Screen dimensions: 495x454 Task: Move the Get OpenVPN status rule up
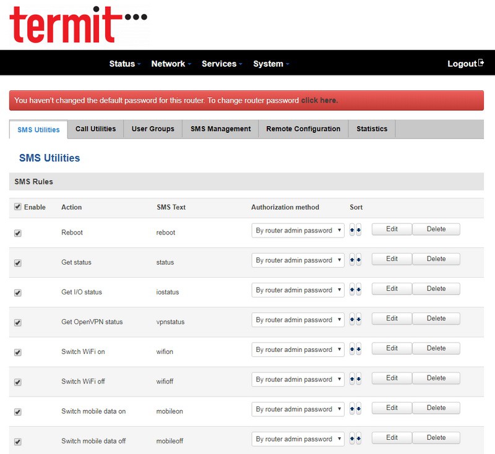coord(352,320)
